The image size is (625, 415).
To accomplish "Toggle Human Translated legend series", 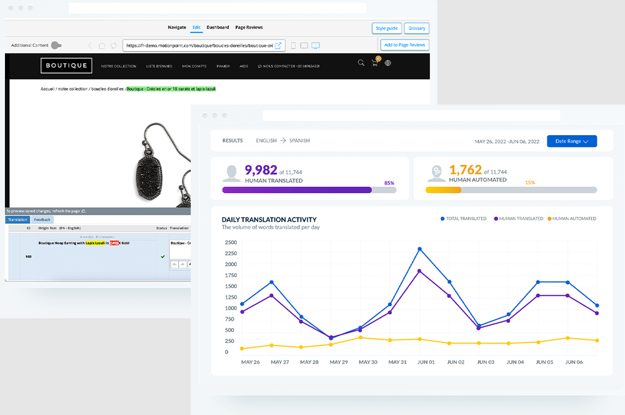I will click(x=519, y=219).
